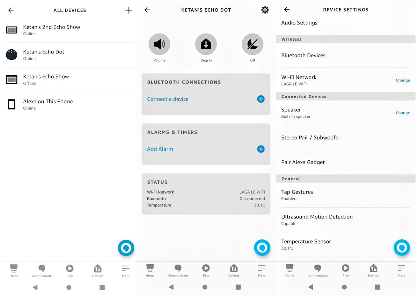Tap Alexa voice button on Ketan's Echo Dot screen

[262, 248]
